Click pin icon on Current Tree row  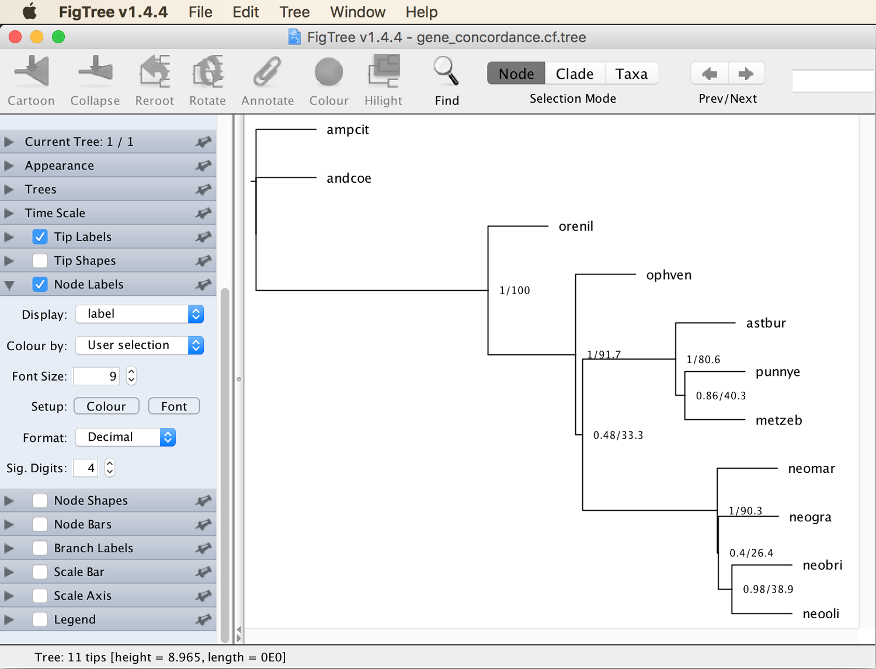(x=203, y=142)
